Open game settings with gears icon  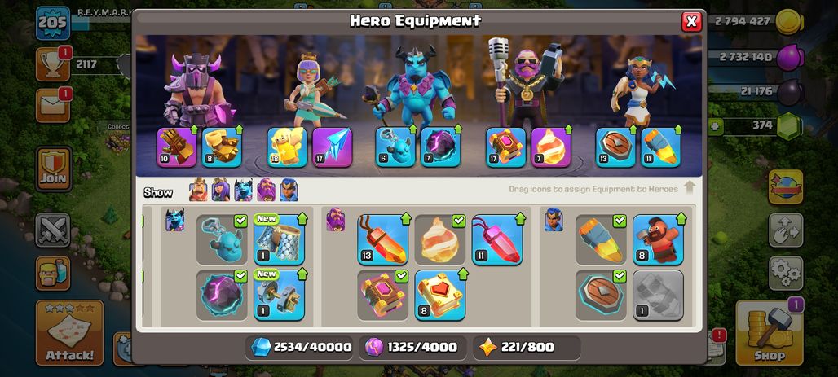[786, 274]
